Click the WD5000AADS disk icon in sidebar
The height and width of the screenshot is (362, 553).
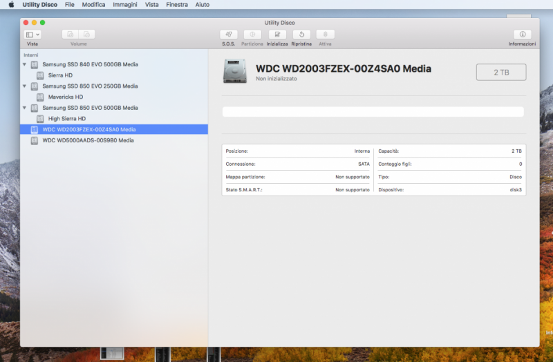click(x=34, y=141)
